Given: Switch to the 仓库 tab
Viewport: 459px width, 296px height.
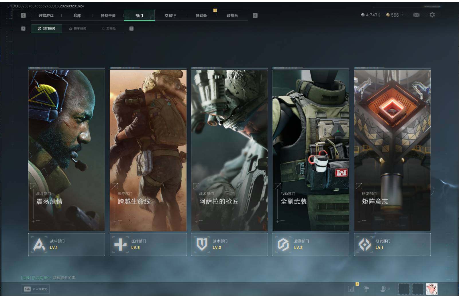Looking at the screenshot, I should (77, 15).
